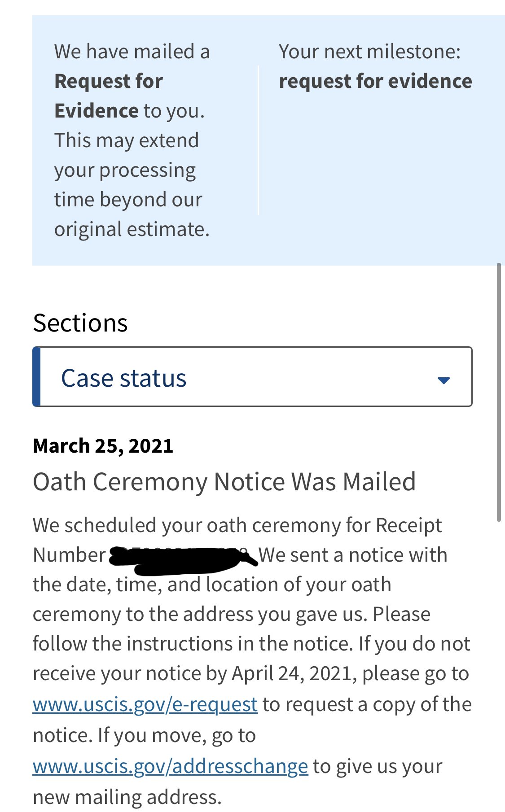Click the March 25, 2021 date heading
The image size is (505, 812).
(103, 445)
